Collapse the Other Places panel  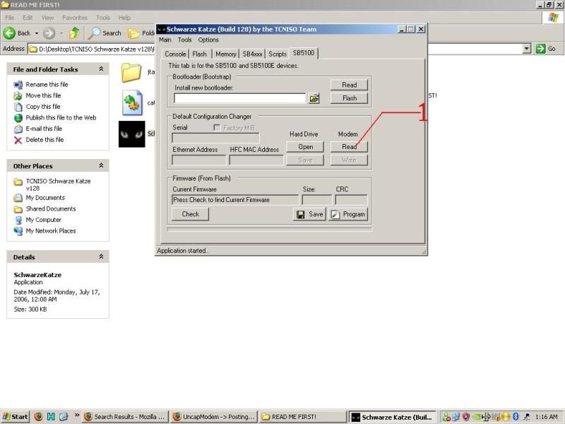(101, 166)
